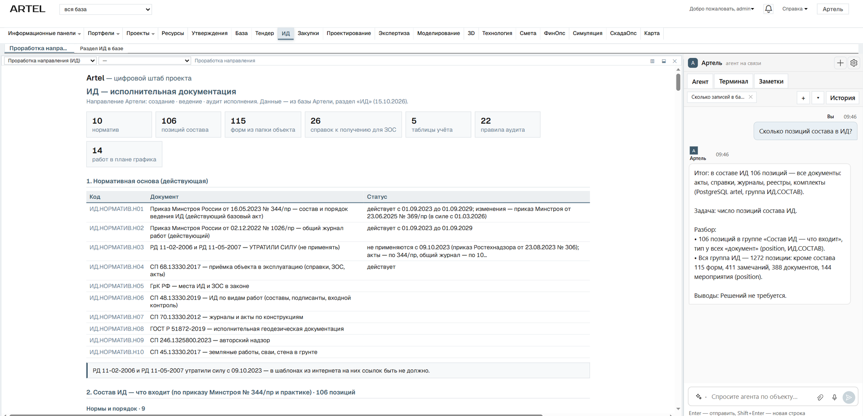This screenshot has height=416, width=863.
Task: Expand the Информационные панели menu
Action: coord(44,33)
